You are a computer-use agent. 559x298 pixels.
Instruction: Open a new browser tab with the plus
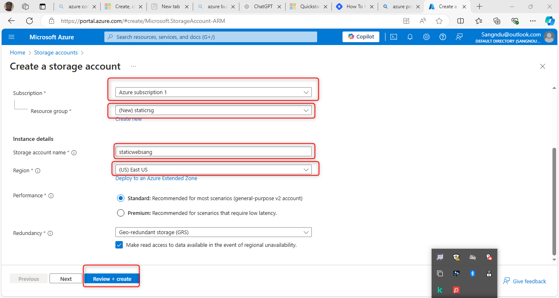480,7
